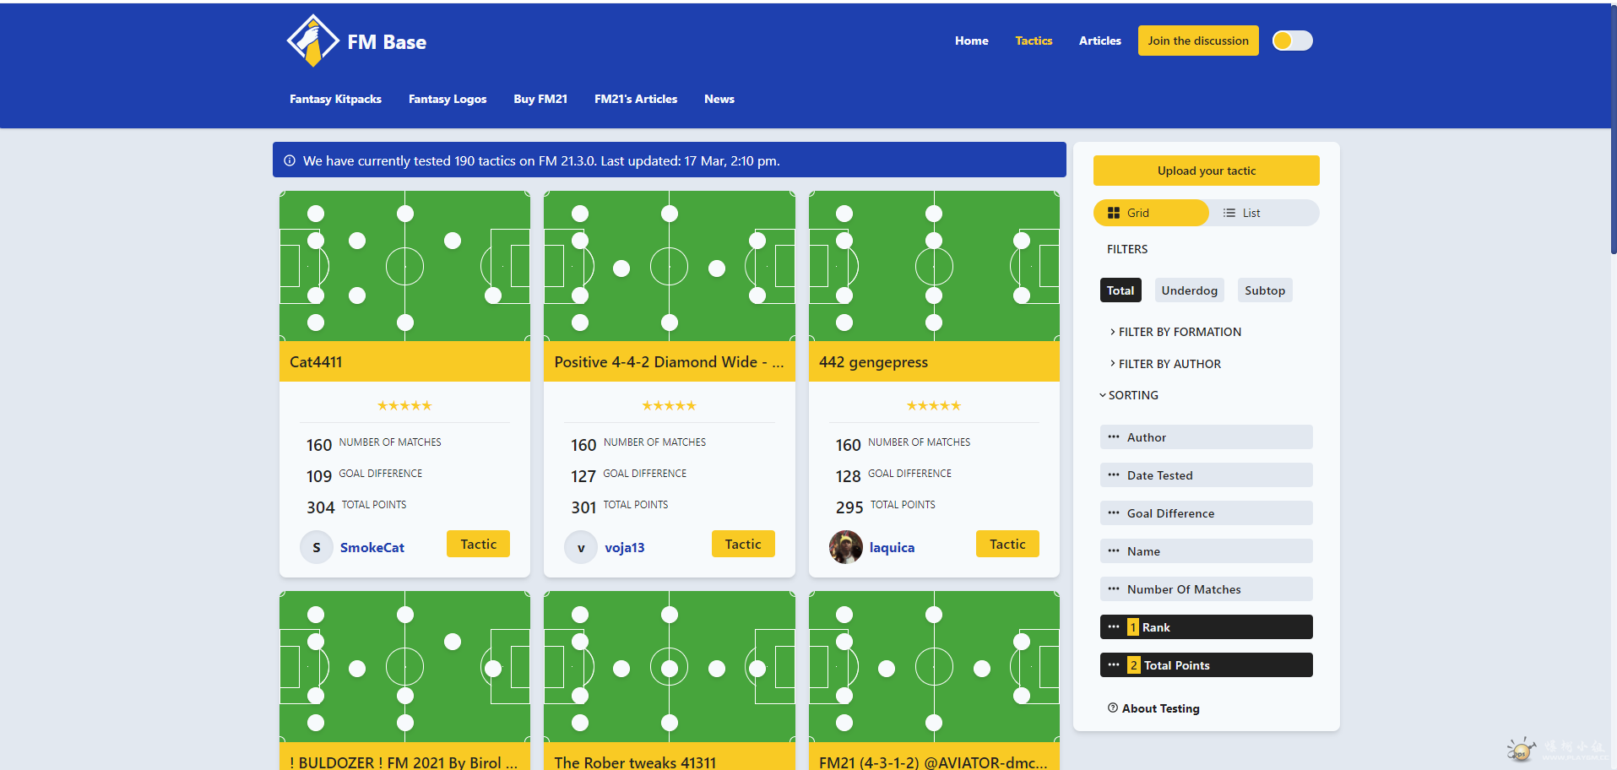Go to Fantasy Kitpacks page

click(x=335, y=99)
